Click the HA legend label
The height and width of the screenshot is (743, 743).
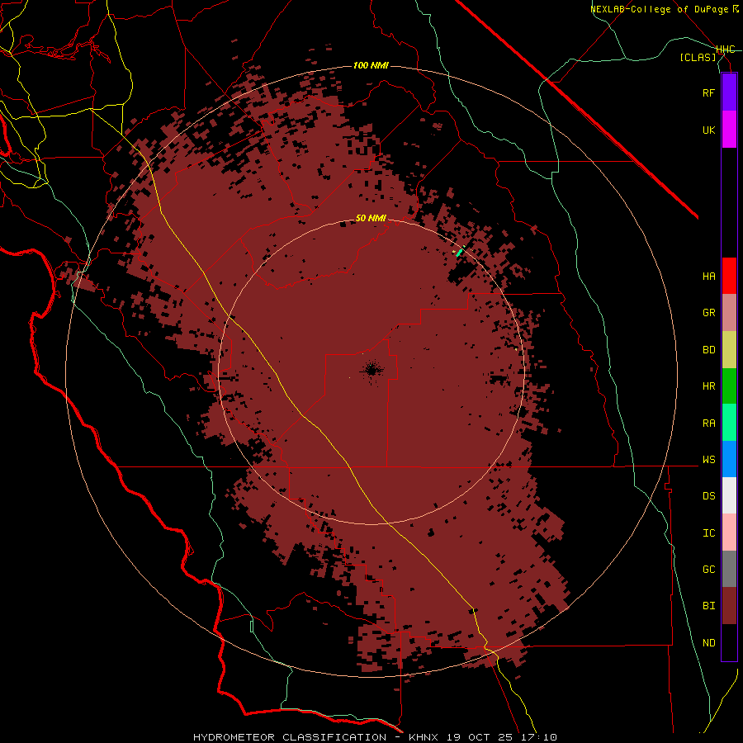[708, 277]
